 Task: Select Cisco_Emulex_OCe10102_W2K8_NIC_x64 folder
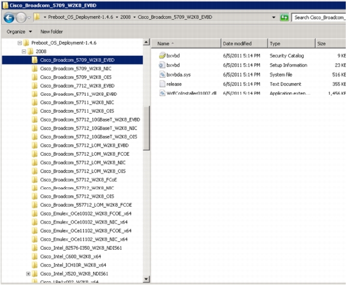[x=83, y=222]
